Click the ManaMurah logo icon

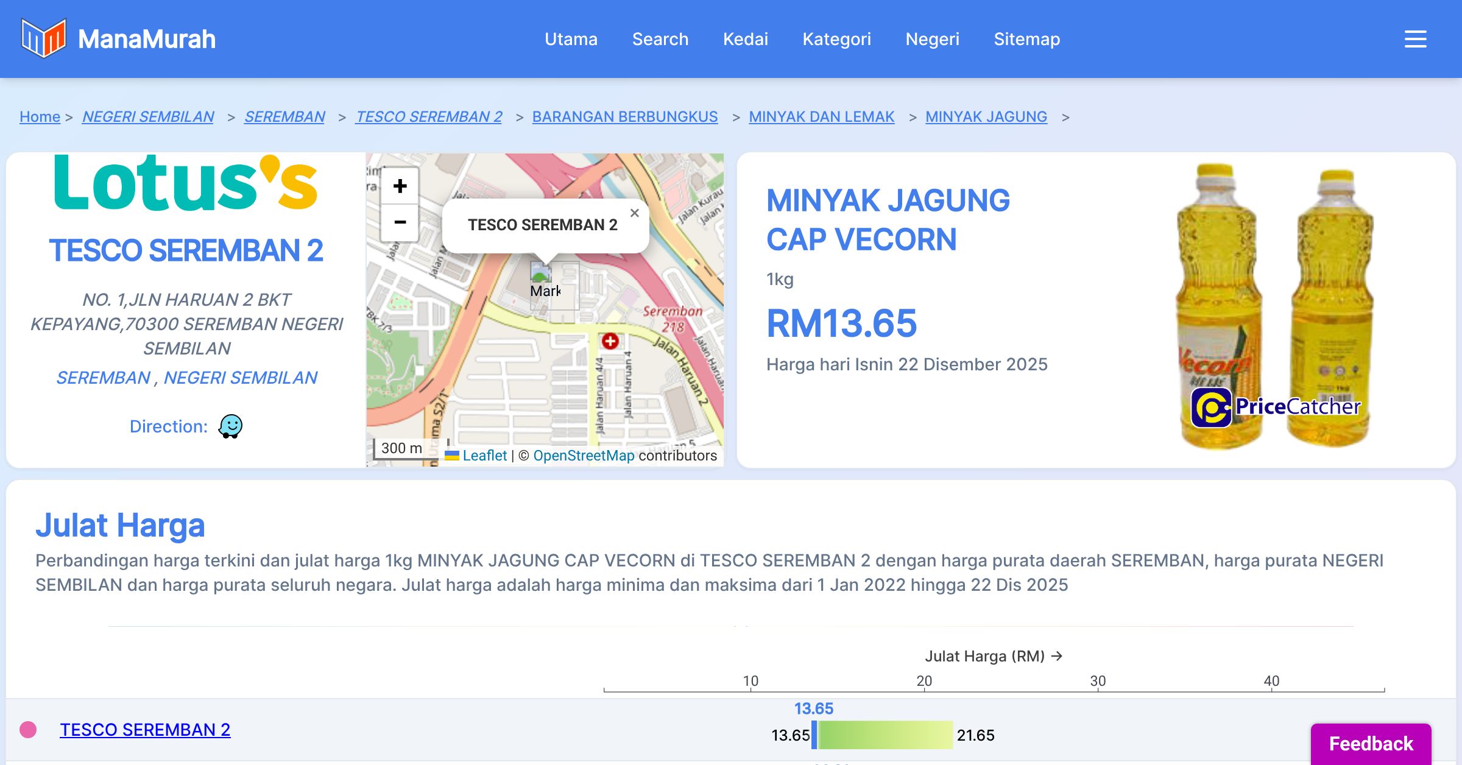(43, 38)
